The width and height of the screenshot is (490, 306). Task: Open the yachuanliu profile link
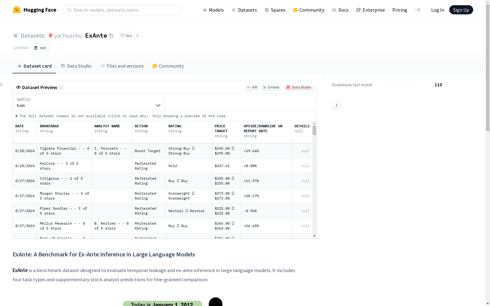pos(68,35)
